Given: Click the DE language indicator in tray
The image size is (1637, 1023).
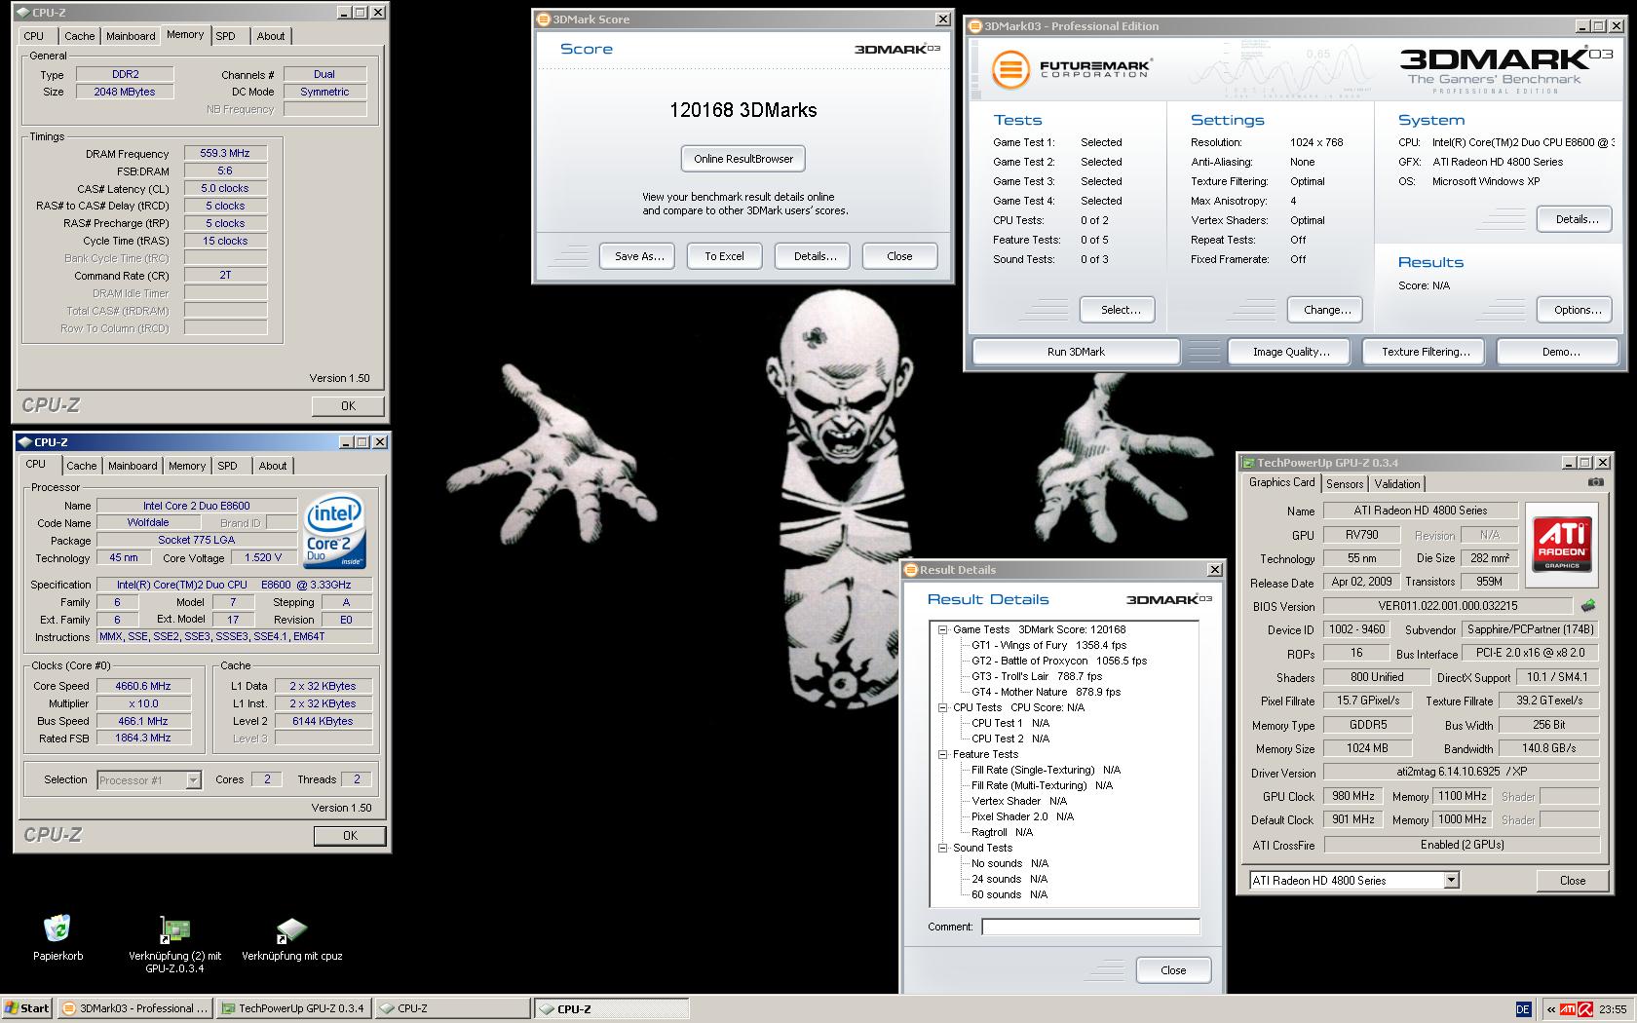Looking at the screenshot, I should [1523, 1009].
